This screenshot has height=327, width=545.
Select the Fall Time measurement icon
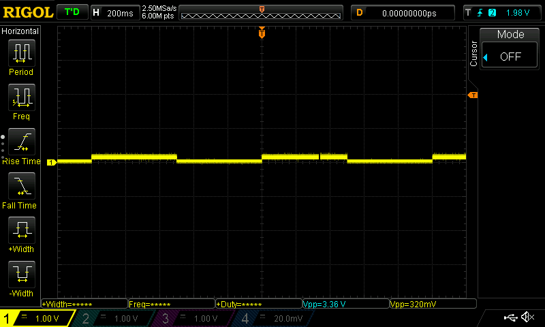coord(22,185)
